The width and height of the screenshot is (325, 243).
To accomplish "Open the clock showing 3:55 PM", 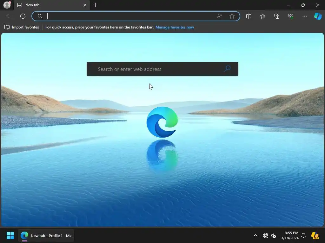I will coord(290,235).
